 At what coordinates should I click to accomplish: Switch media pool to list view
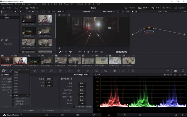point(37,11)
